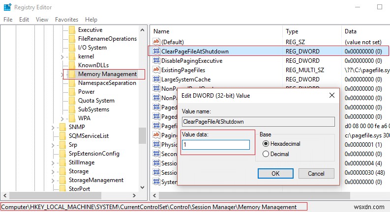
Task: Open the Edit menu
Action: coord(24,19)
